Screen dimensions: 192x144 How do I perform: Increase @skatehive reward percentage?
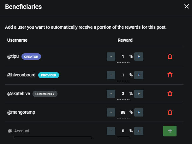139,94
